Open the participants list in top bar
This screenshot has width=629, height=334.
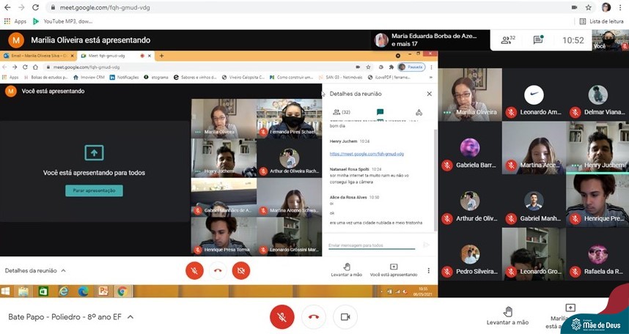(507, 40)
